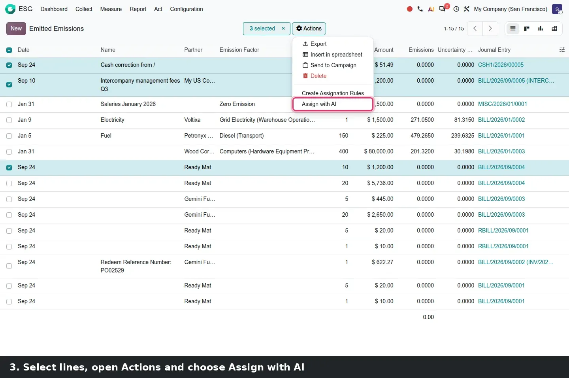This screenshot has width=569, height=378.
Task: Clear the 3 selected records with the x icon
Action: tap(283, 28)
